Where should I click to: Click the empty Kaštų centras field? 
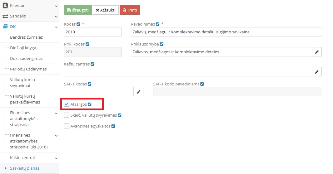pos(188,72)
